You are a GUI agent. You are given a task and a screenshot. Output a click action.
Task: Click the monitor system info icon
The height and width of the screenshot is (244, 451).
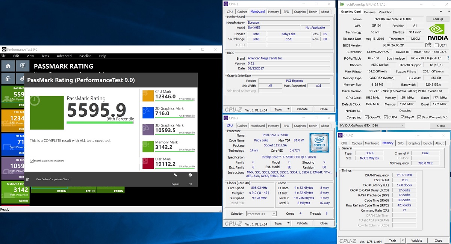(x=23, y=66)
